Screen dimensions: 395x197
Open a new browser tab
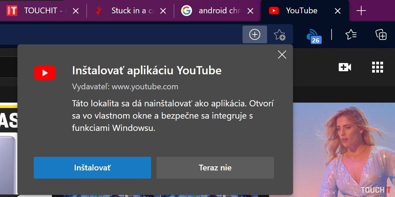point(361,11)
